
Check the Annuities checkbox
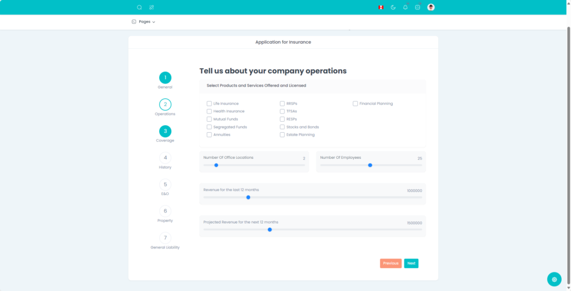[x=209, y=134]
